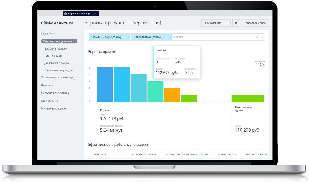Click the РАСШИРЕНИЯ button
309x183 pixels.
(x=213, y=23)
